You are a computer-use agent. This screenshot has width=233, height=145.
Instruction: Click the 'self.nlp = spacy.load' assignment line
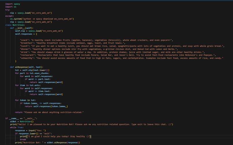click(39, 31)
